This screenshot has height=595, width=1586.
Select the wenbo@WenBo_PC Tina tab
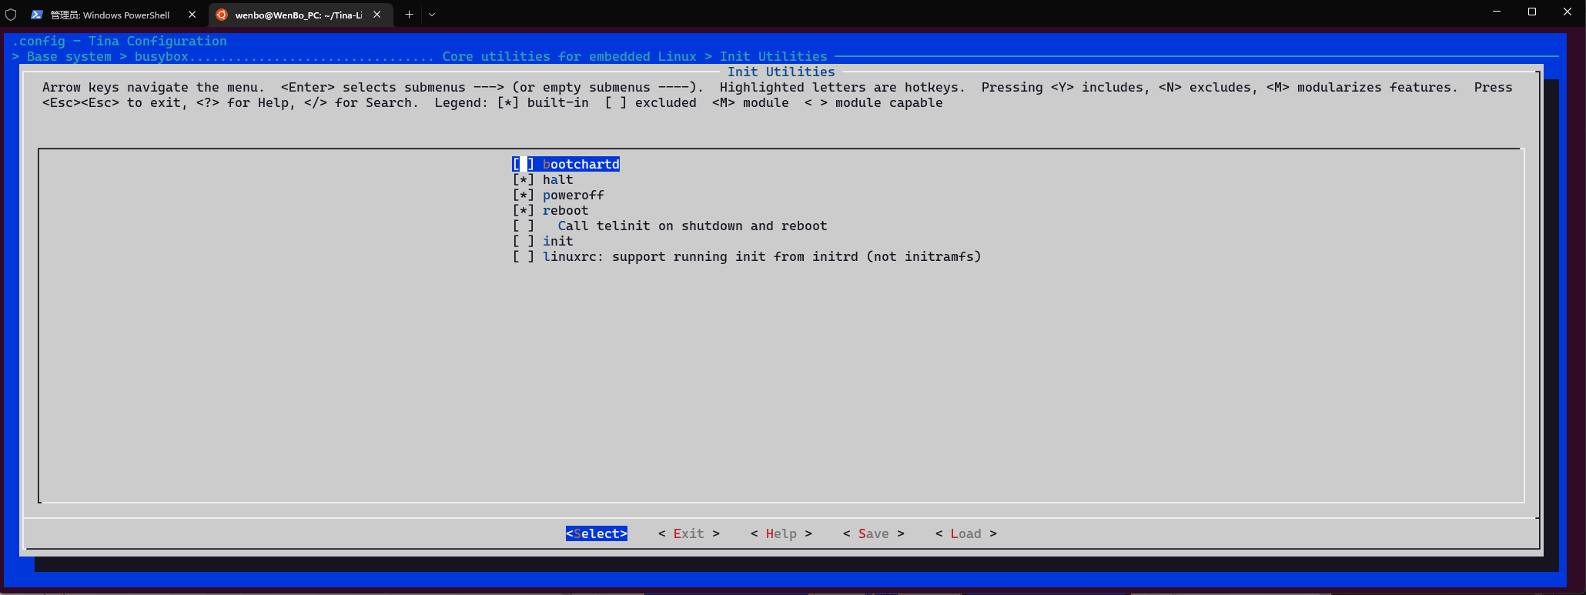298,15
